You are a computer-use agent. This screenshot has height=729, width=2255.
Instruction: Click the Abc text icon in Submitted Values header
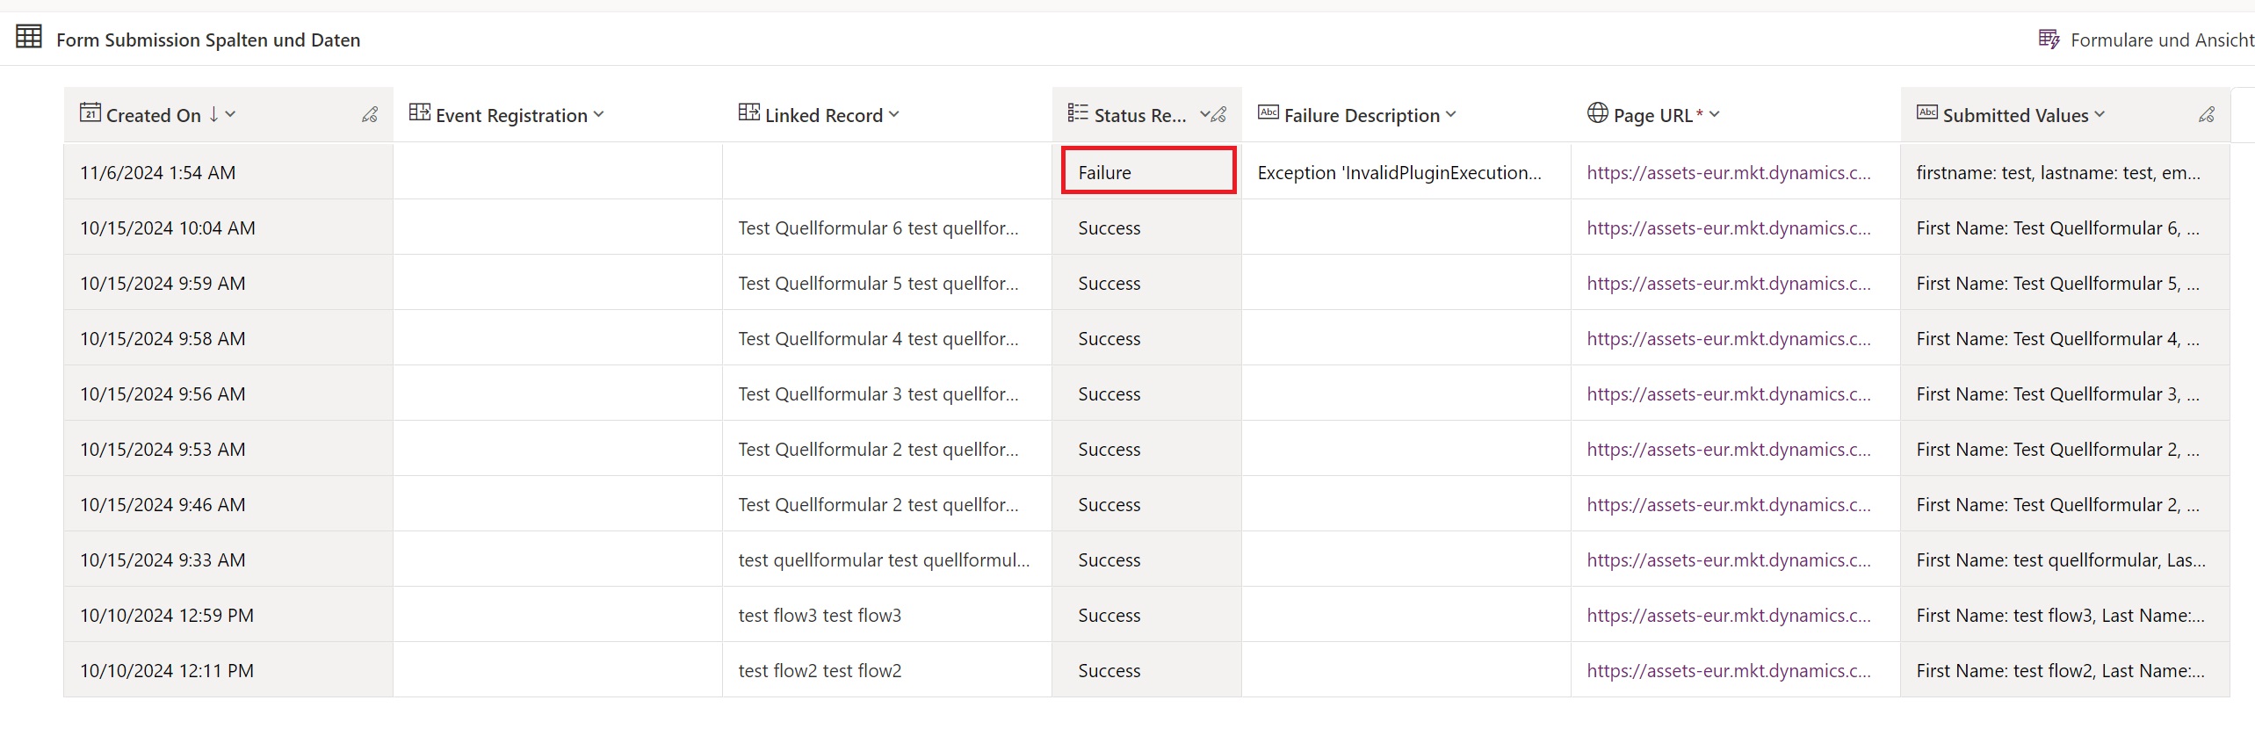1926,112
